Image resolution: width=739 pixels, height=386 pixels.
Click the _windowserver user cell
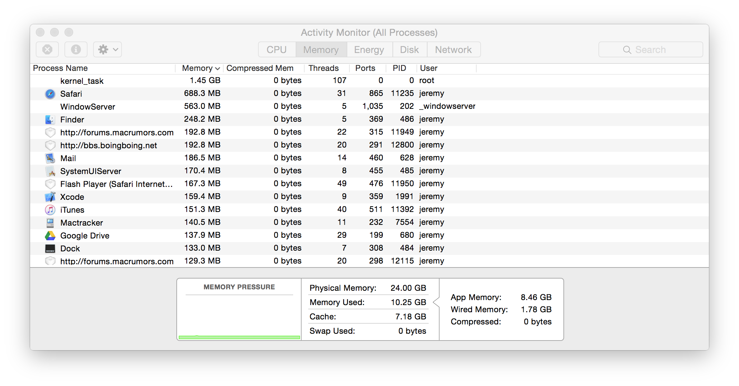pyautogui.click(x=447, y=106)
